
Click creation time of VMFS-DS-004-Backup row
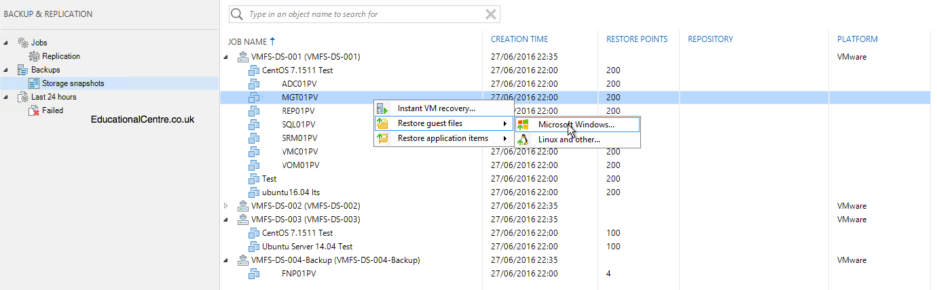tap(524, 260)
